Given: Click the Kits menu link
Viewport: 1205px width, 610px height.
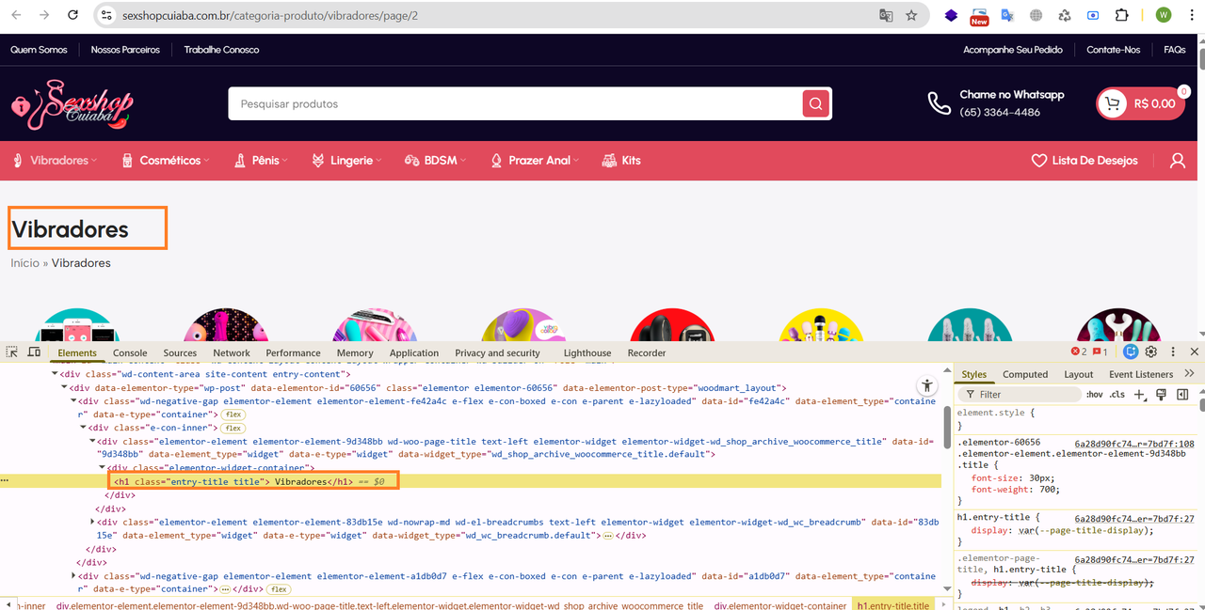Looking at the screenshot, I should click(x=621, y=161).
